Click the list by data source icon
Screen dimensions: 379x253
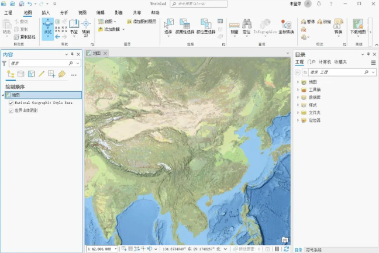[x=21, y=74]
